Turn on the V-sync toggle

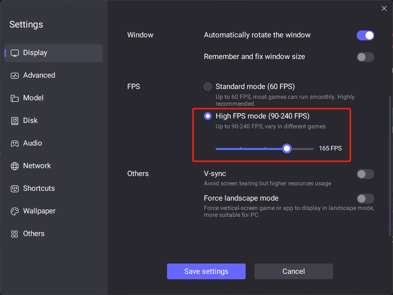point(365,174)
